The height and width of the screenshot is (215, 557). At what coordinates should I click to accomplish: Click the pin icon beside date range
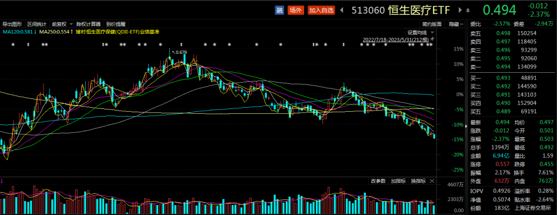coord(432,39)
